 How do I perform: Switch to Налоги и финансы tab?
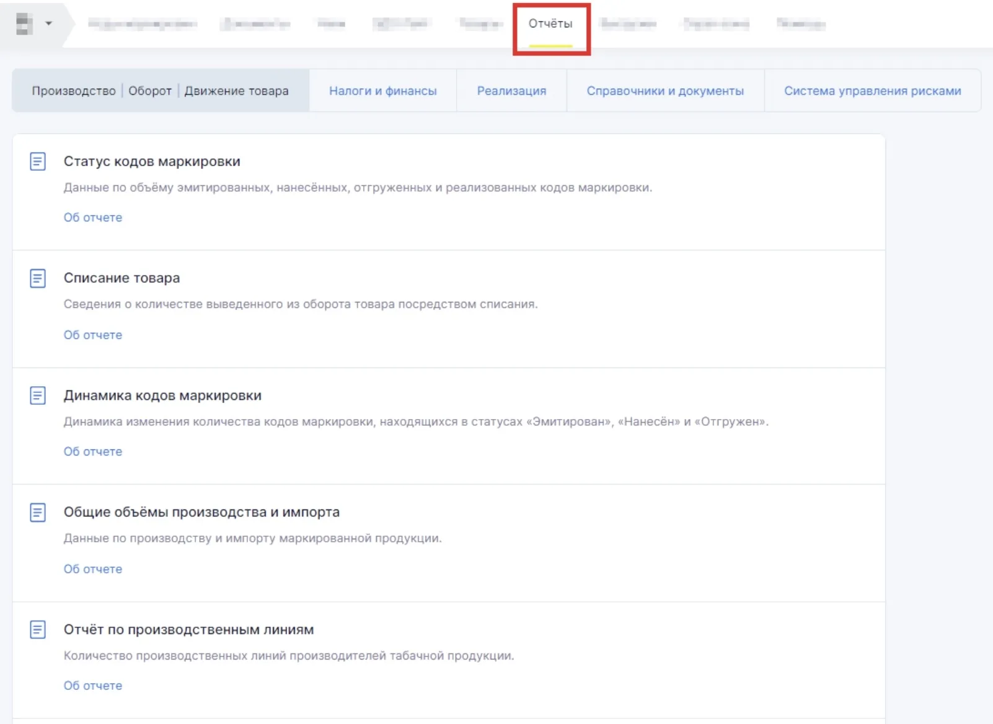[x=382, y=91]
